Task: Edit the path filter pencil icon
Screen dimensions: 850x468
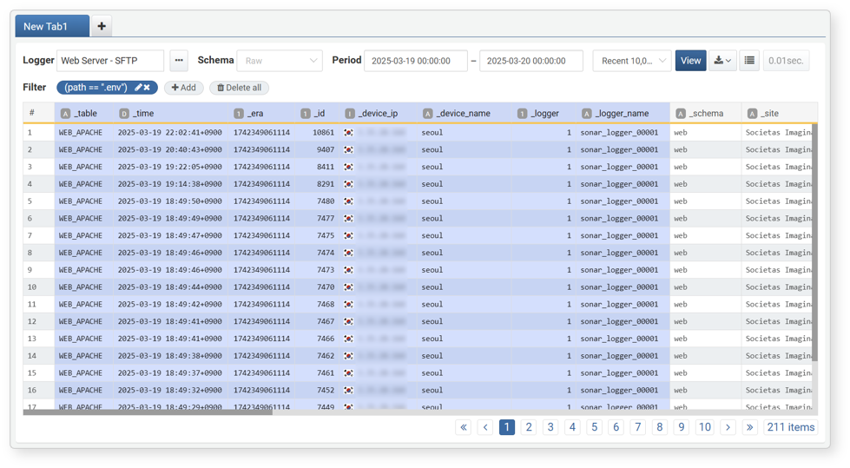Action: tap(138, 88)
